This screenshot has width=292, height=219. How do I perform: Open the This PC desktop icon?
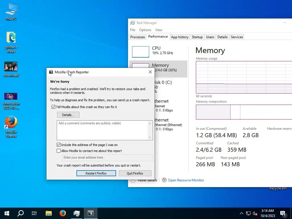(11, 12)
